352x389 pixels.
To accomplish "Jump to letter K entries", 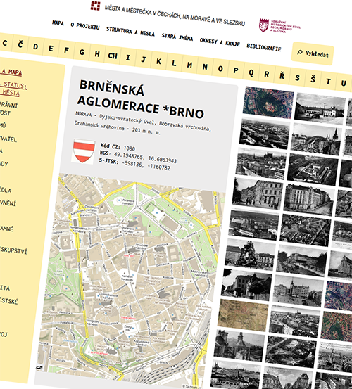I will pyautogui.click(x=158, y=61).
